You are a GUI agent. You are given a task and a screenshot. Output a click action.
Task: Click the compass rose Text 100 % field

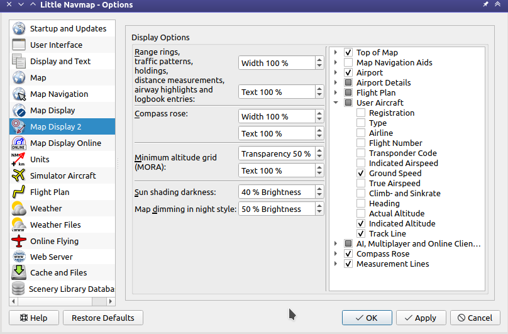click(x=277, y=133)
